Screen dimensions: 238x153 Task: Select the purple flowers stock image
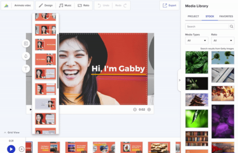(223, 121)
